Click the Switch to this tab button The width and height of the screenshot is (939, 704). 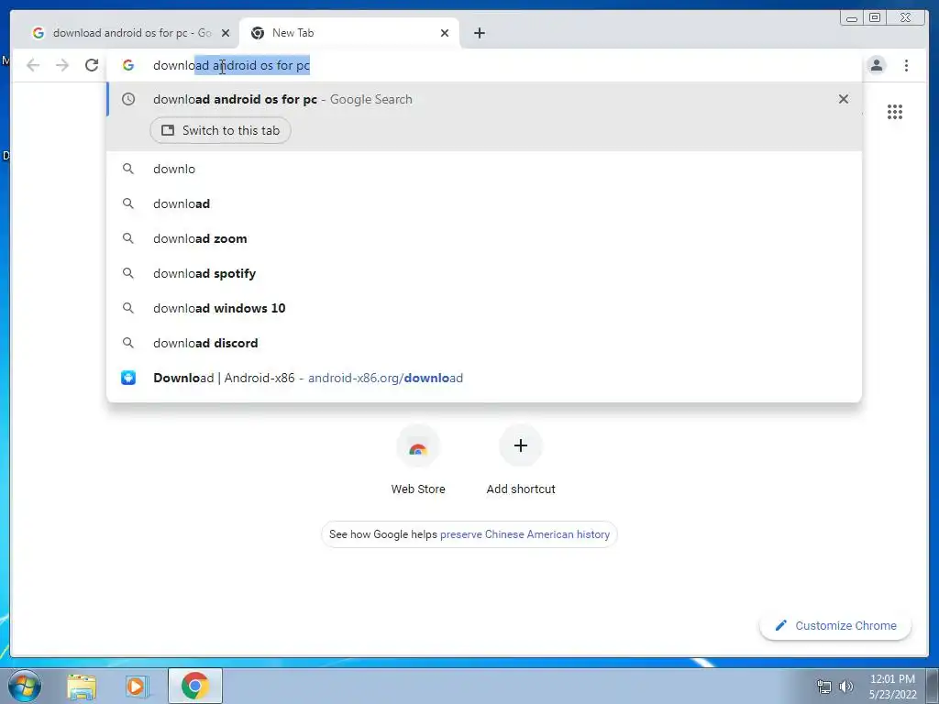tap(220, 130)
